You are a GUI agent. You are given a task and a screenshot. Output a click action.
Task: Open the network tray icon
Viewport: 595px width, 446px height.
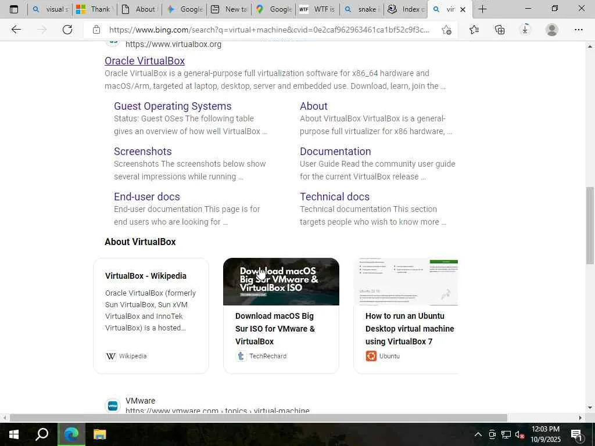pos(506,434)
